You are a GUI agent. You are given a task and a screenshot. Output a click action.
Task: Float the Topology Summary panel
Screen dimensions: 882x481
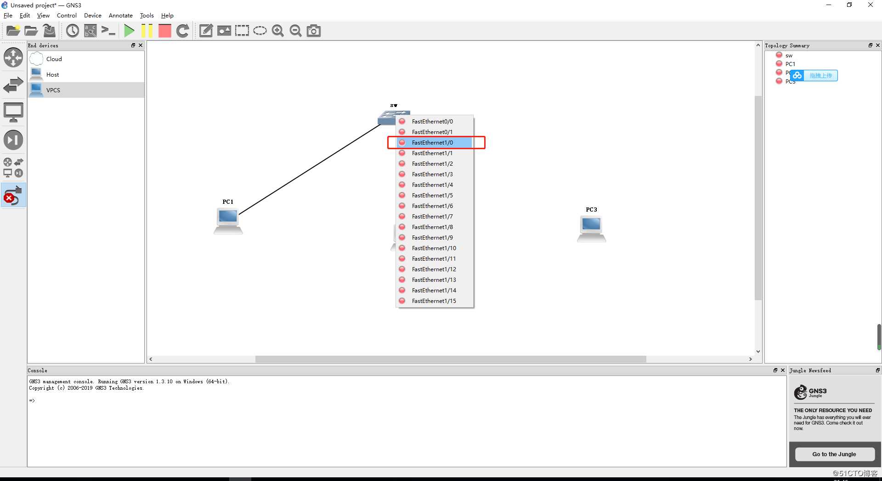pyautogui.click(x=870, y=45)
